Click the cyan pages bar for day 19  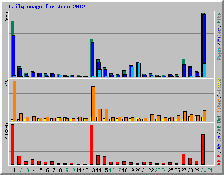[133, 72]
